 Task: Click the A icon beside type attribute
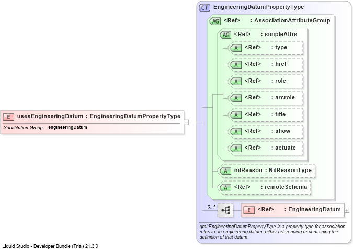[x=236, y=48]
